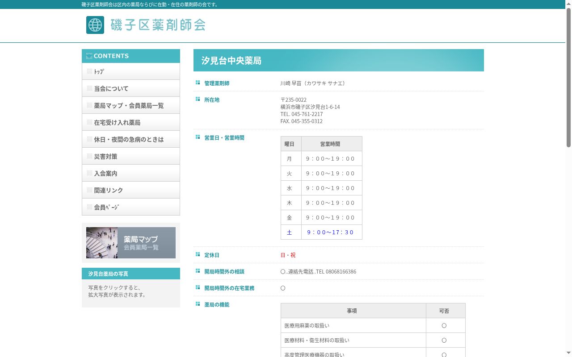
Task: Click the bullet icon next to 開局時間外の相談
Action: (x=198, y=271)
